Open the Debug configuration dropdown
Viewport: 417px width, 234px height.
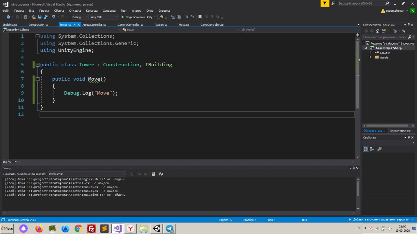click(x=80, y=17)
